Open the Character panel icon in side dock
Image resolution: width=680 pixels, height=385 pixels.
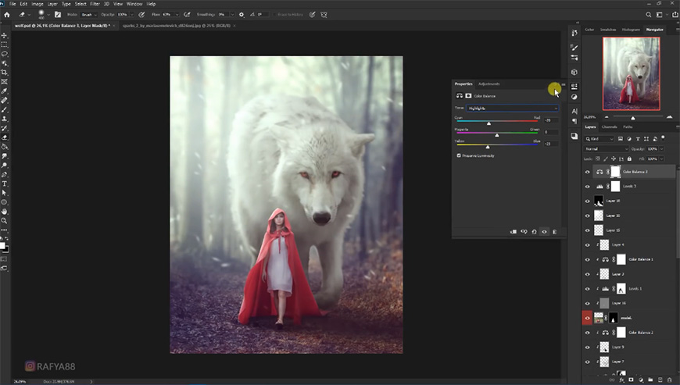point(574,112)
